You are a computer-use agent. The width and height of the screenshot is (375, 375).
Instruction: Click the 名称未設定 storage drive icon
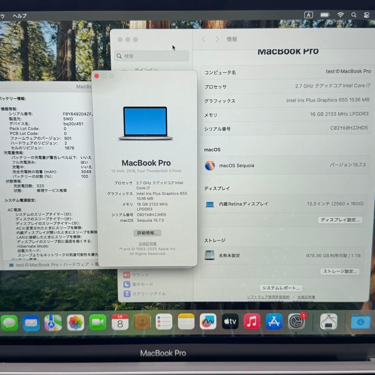coord(210,255)
